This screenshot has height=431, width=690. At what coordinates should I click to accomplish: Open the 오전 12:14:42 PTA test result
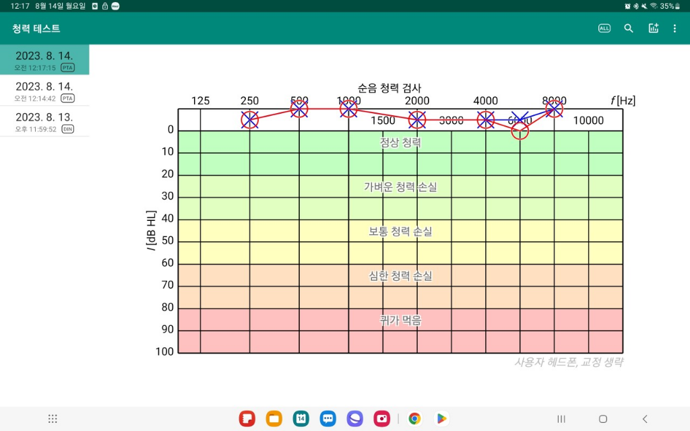[44, 91]
